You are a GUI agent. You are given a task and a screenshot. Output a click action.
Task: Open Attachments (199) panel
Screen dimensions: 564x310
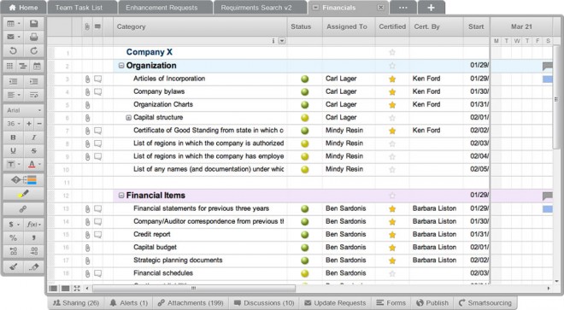pyautogui.click(x=191, y=303)
